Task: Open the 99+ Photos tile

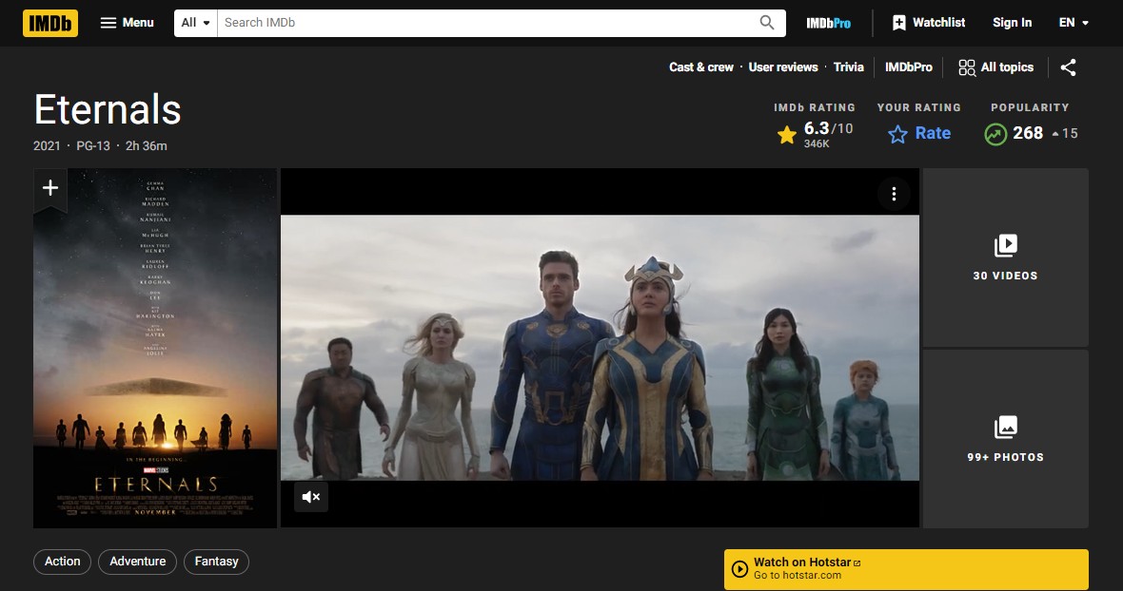Action: point(1006,439)
